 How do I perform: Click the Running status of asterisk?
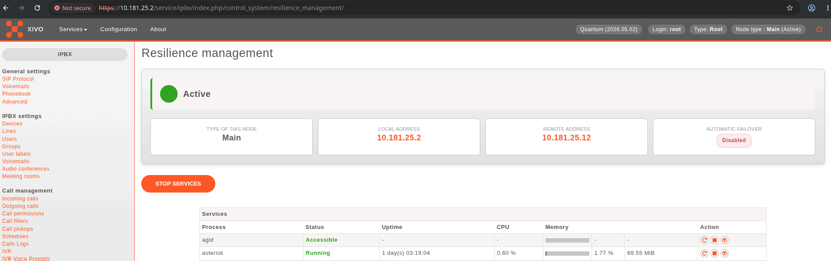pos(318,253)
